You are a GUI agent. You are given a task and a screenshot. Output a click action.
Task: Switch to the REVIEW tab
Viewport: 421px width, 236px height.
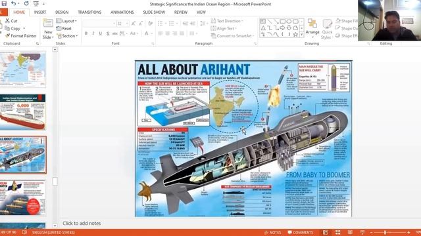(181, 12)
